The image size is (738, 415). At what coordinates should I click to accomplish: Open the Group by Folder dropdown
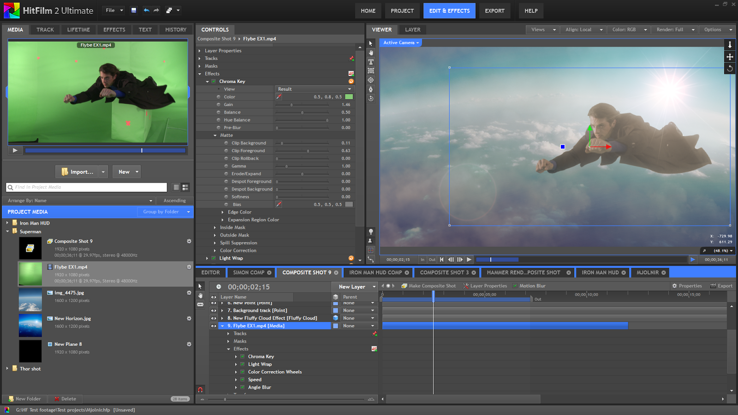coord(165,212)
